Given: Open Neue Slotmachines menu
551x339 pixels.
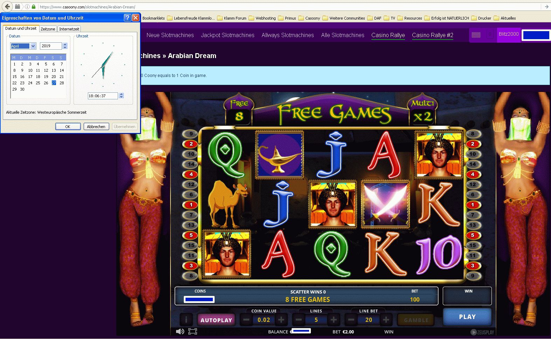Looking at the screenshot, I should [170, 35].
